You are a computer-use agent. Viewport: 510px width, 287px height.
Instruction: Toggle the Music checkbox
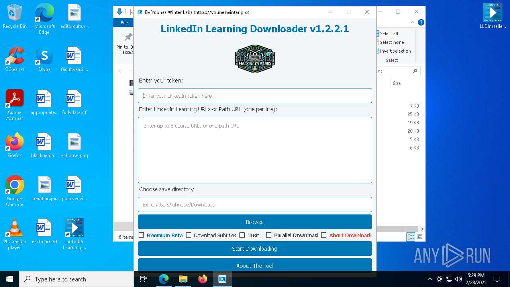242,235
